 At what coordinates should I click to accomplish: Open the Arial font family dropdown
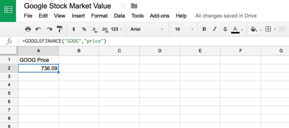[147, 29]
